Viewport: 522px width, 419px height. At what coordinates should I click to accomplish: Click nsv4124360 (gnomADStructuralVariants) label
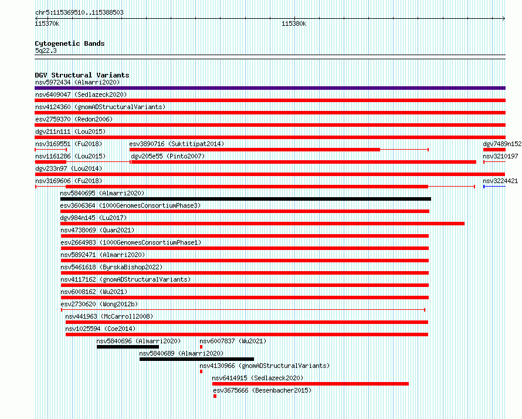click(100, 107)
